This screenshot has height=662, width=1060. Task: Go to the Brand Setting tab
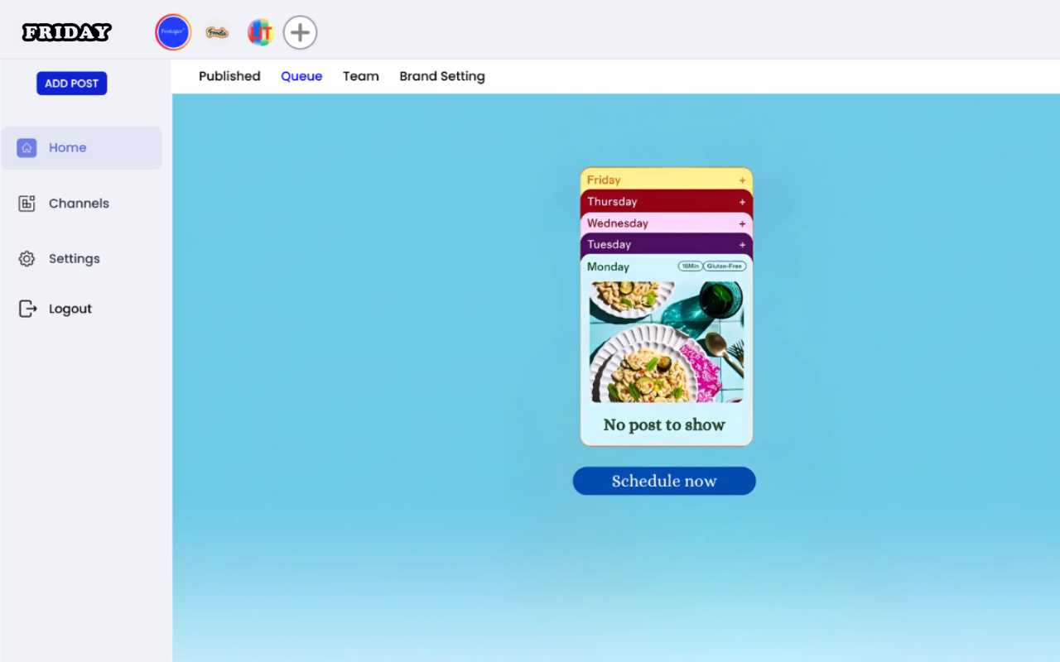click(x=442, y=76)
